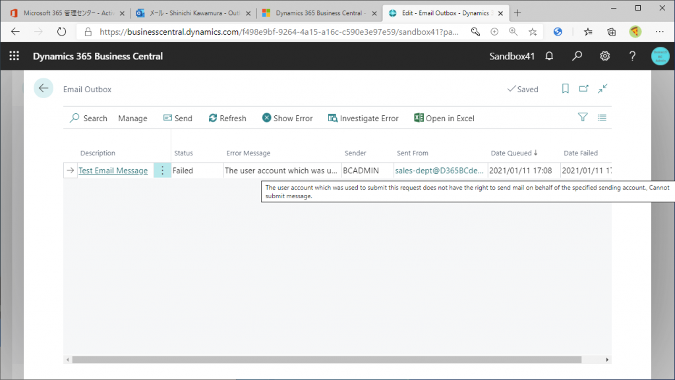Viewport: 675px width, 380px height.
Task: Sort by Error Message column header
Action: (249, 153)
